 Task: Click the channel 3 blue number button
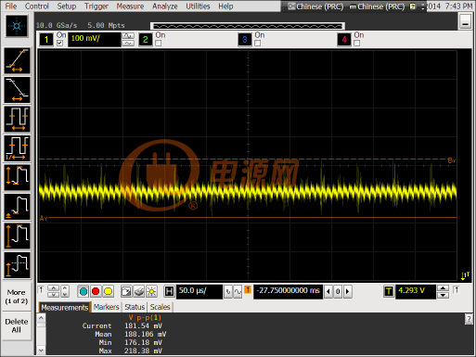point(245,40)
